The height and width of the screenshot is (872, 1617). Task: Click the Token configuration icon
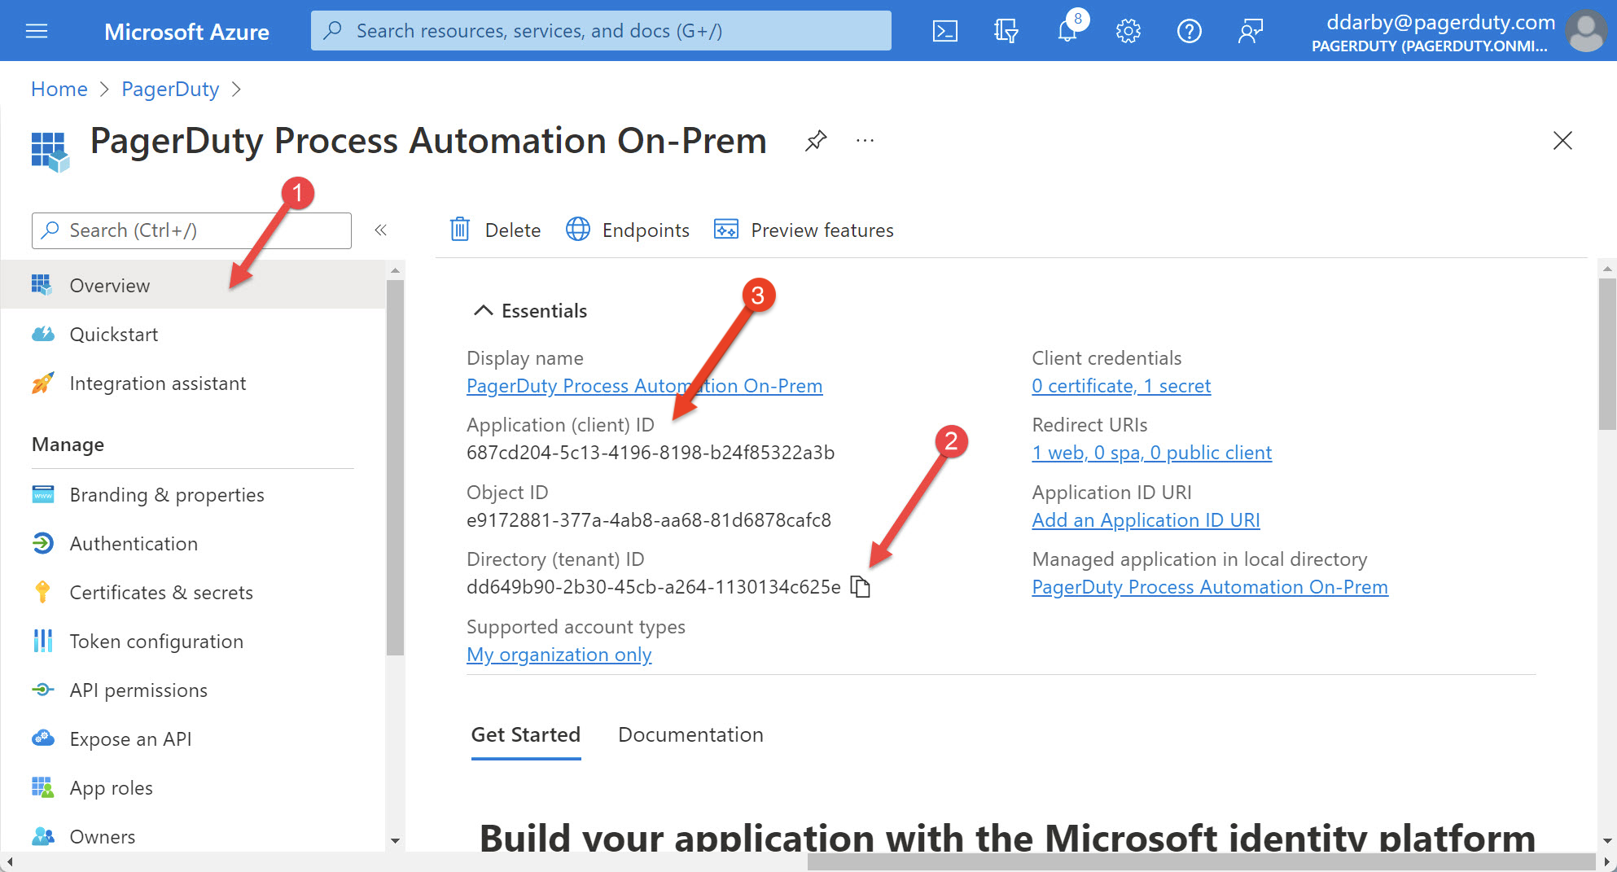coord(43,641)
